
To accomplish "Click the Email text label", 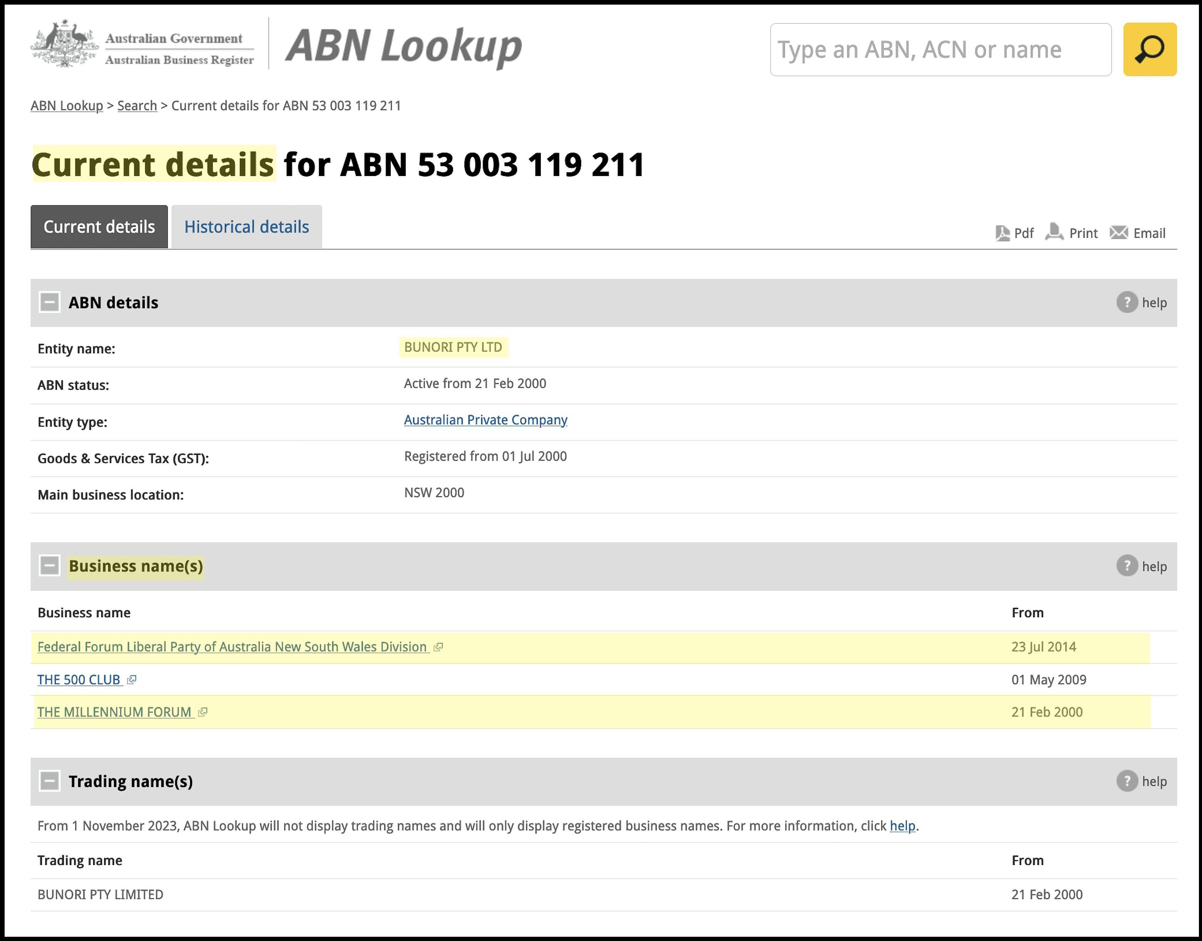I will [x=1149, y=233].
